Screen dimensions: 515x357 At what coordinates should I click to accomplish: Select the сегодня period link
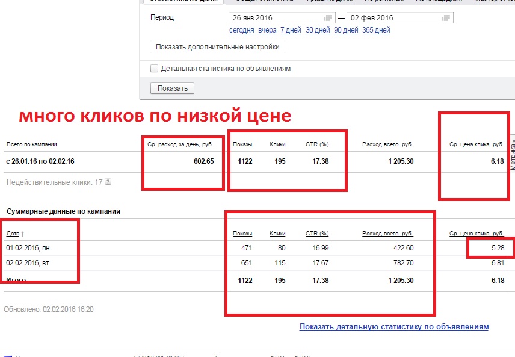[241, 30]
